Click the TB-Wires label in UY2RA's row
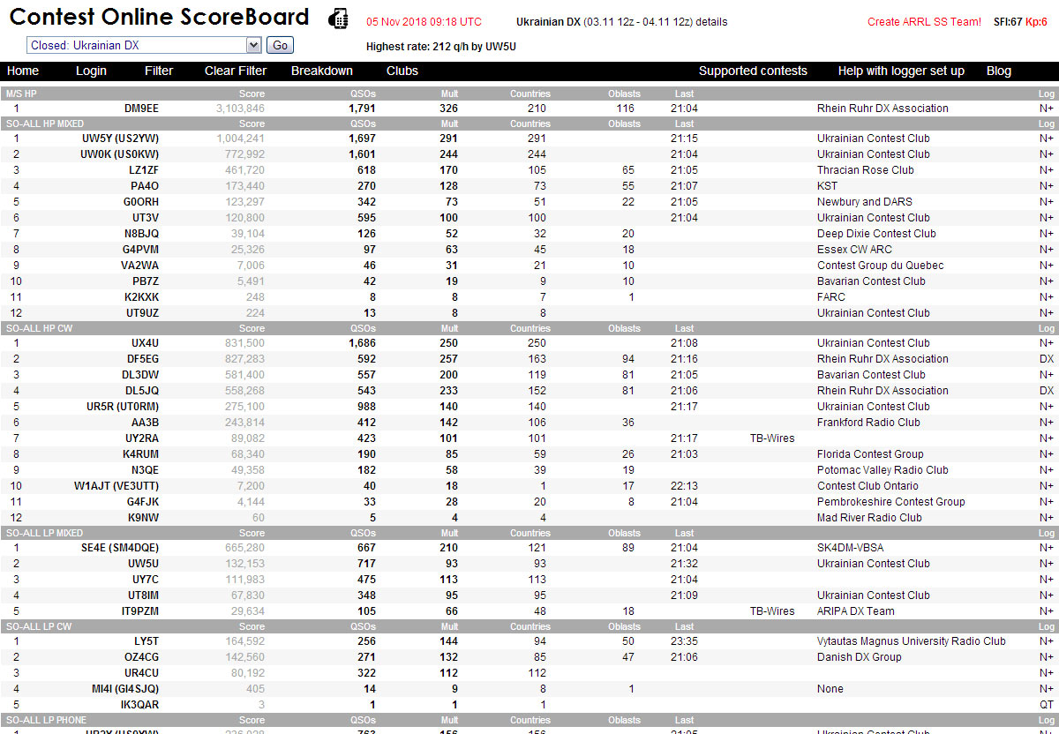This screenshot has height=734, width=1059. (772, 438)
